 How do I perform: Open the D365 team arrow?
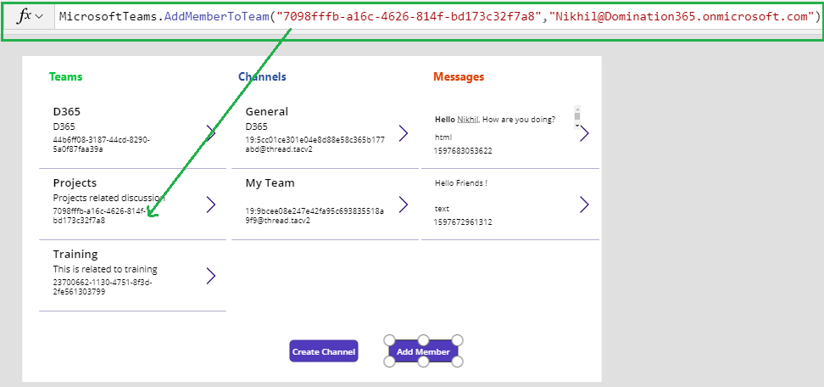[x=211, y=133]
